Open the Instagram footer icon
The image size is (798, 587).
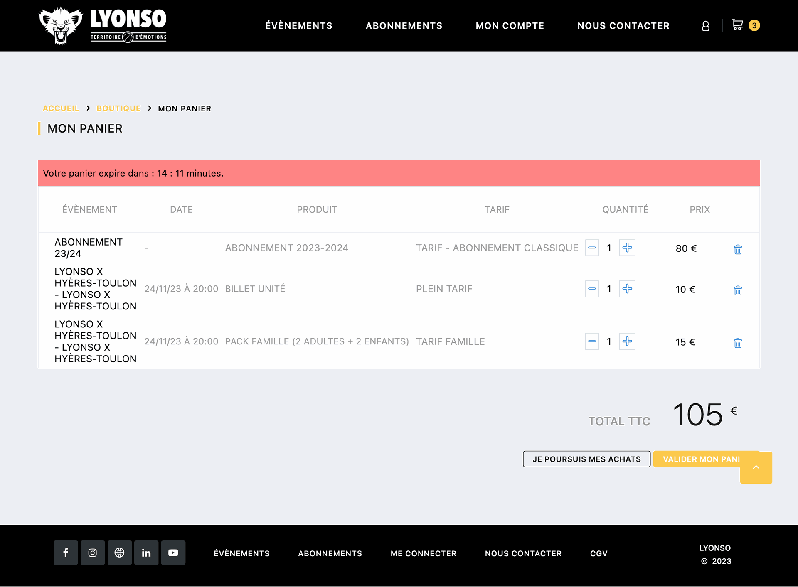click(x=93, y=553)
